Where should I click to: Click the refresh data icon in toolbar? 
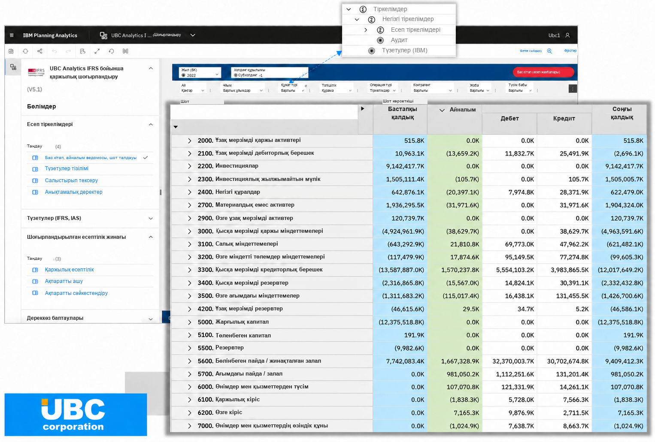coord(25,51)
